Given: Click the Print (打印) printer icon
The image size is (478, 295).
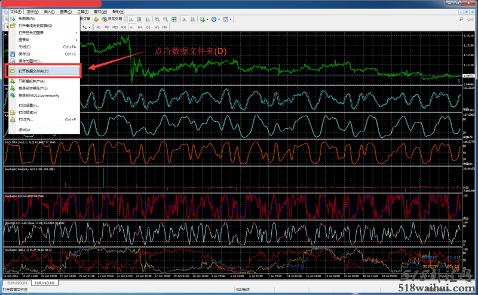Looking at the screenshot, I should tap(13, 119).
